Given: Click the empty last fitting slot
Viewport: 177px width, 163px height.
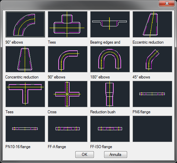Looking at the screenshot, I should (x=152, y=129).
